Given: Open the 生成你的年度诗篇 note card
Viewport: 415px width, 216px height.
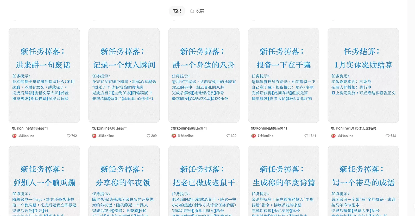Looking at the screenshot, I should [284, 181].
